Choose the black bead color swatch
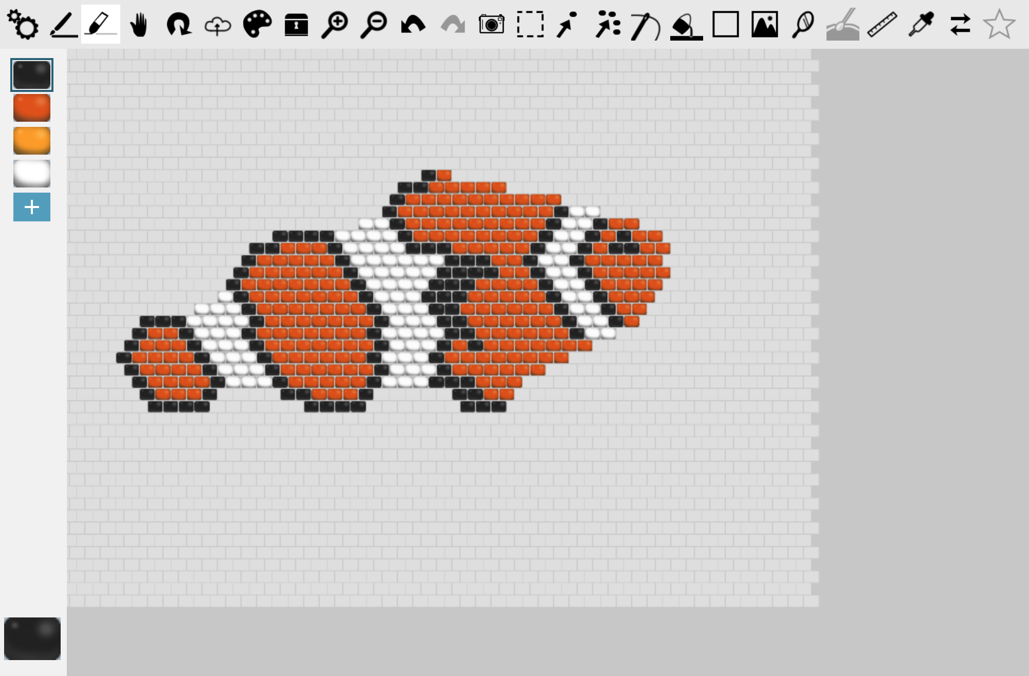1029x676 pixels. pyautogui.click(x=32, y=75)
